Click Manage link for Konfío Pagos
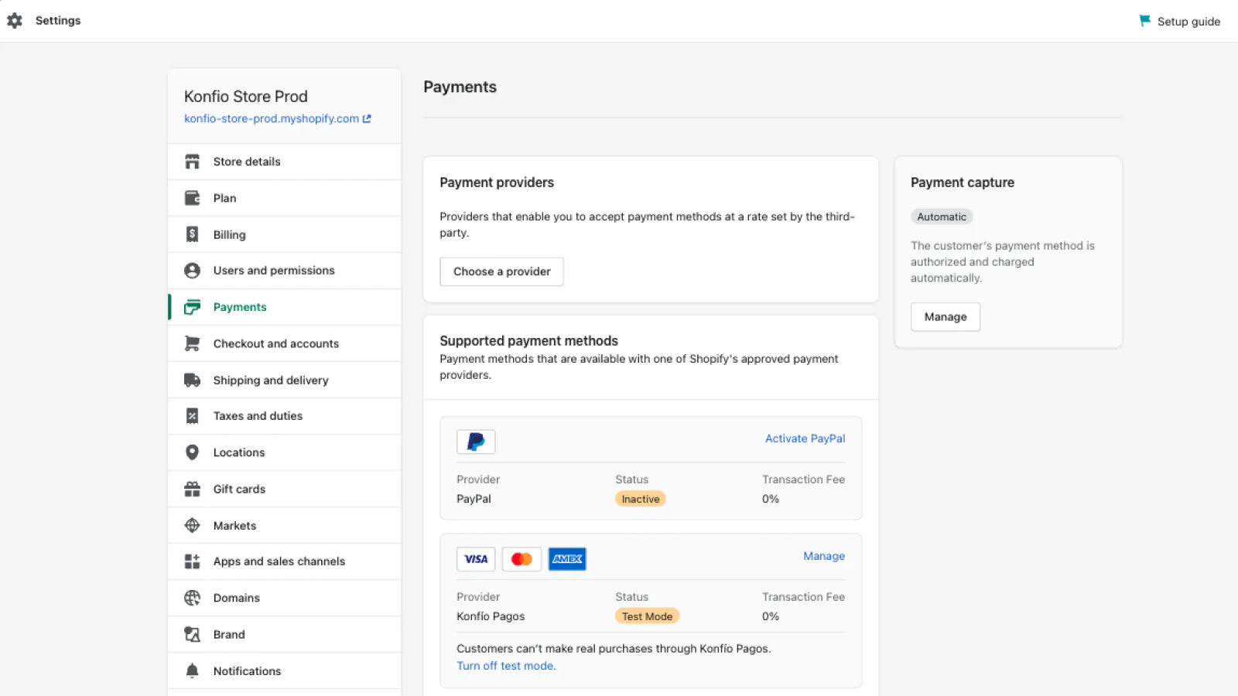This screenshot has width=1238, height=696. [x=823, y=556]
